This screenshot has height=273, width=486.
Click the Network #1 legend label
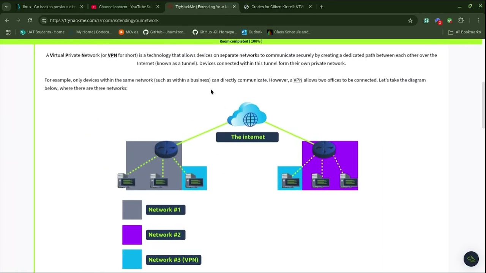(x=166, y=210)
